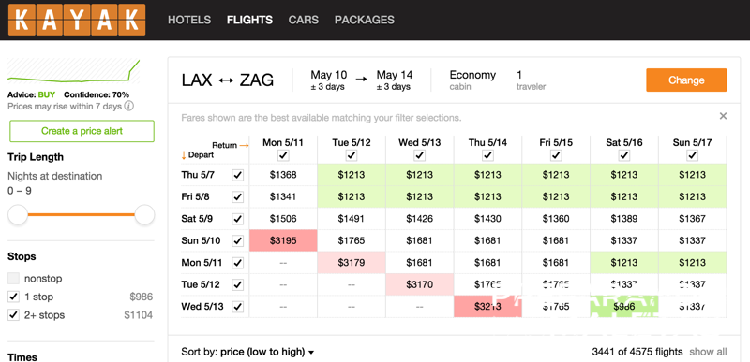This screenshot has height=362, width=750.
Task: Uncheck the 2+ stops filter
Action: (13, 315)
